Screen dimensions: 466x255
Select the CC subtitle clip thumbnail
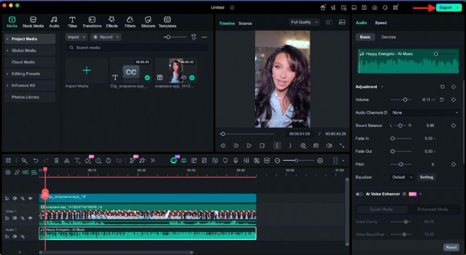tap(130, 70)
